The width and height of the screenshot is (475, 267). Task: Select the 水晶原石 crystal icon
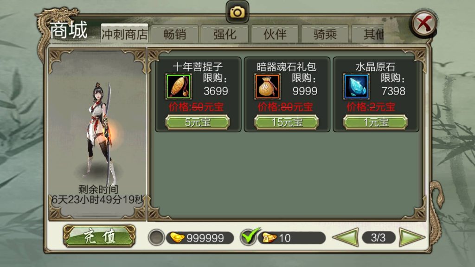pyautogui.click(x=356, y=87)
